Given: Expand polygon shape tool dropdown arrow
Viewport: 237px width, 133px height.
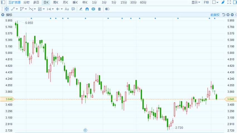Looking at the screenshot, I should click(x=26, y=9).
